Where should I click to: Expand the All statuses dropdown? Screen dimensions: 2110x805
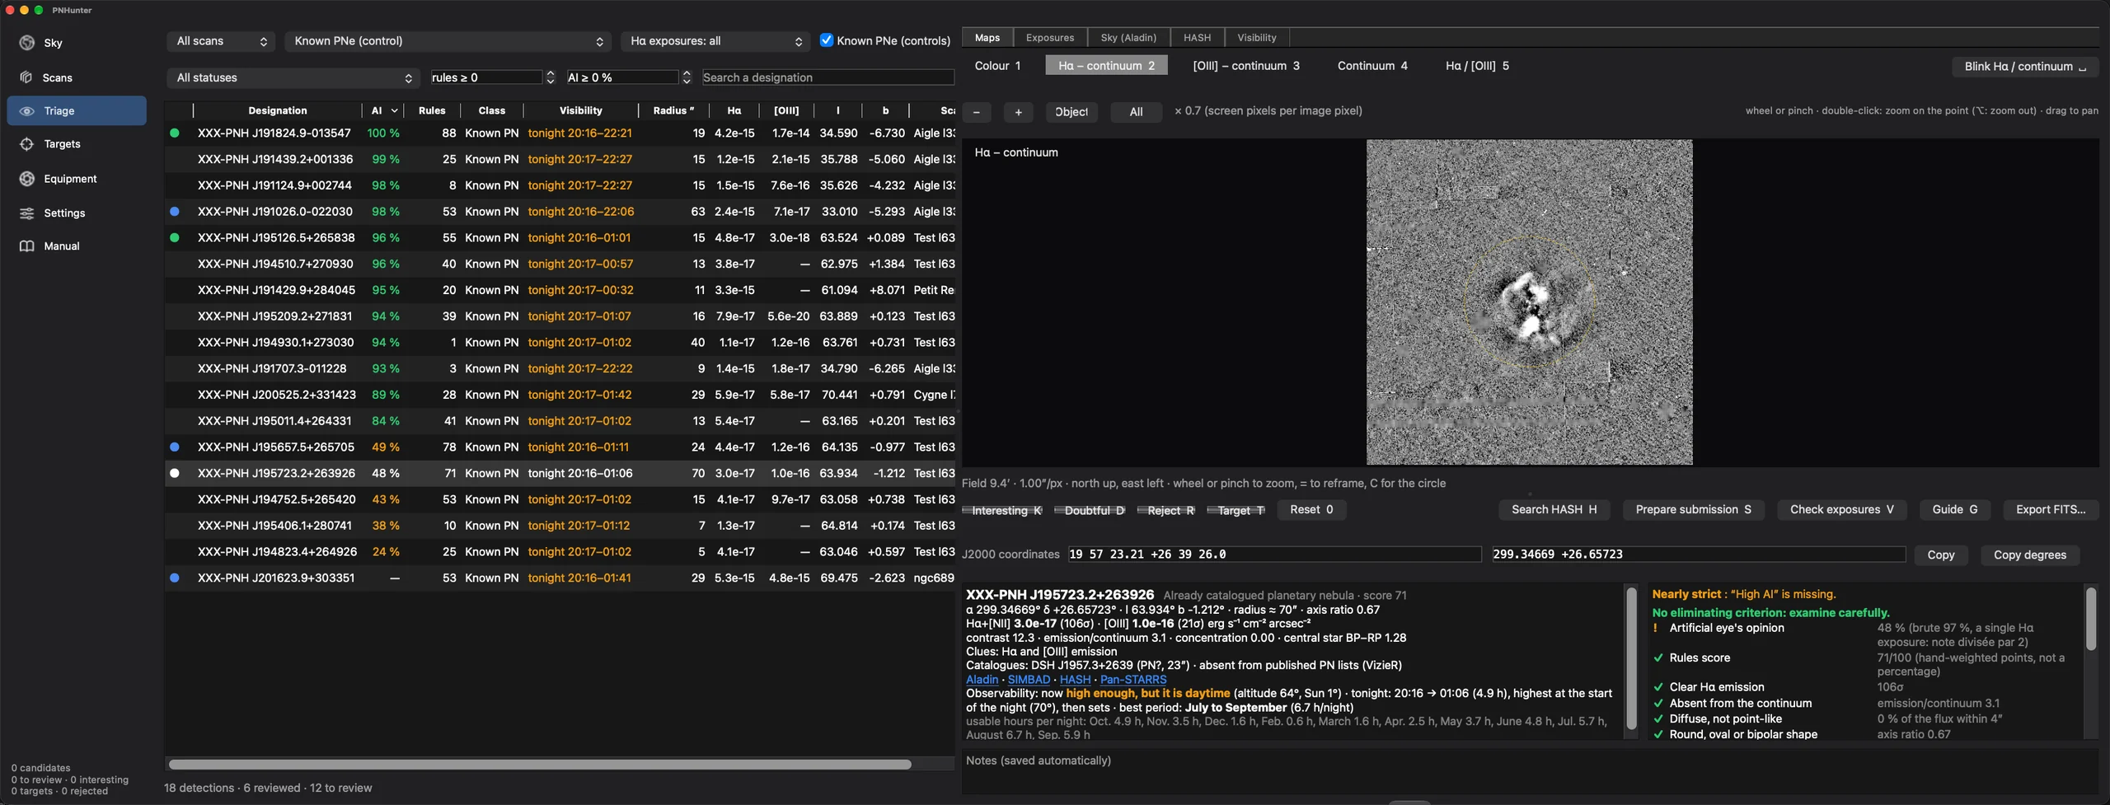coord(293,78)
